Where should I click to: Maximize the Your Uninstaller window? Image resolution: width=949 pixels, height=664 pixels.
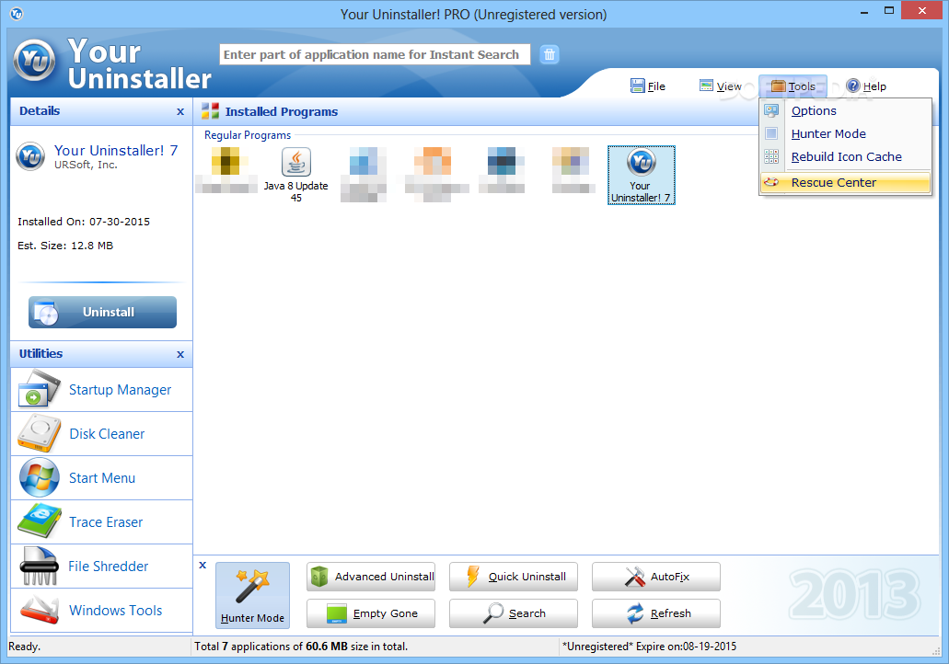(889, 11)
